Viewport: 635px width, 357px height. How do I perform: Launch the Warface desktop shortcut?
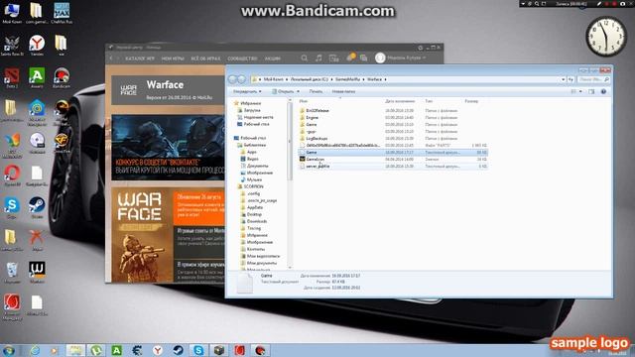(x=37, y=272)
